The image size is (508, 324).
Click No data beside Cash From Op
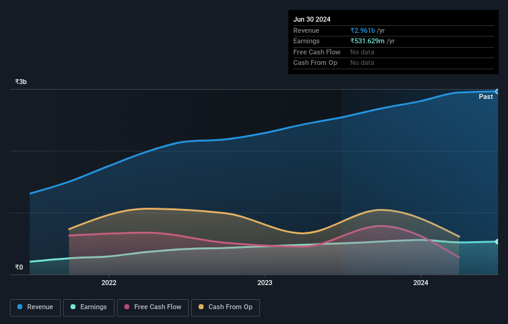(362, 63)
